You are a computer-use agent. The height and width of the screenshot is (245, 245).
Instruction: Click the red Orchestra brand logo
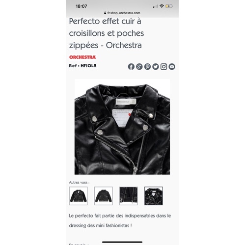[x=82, y=57]
